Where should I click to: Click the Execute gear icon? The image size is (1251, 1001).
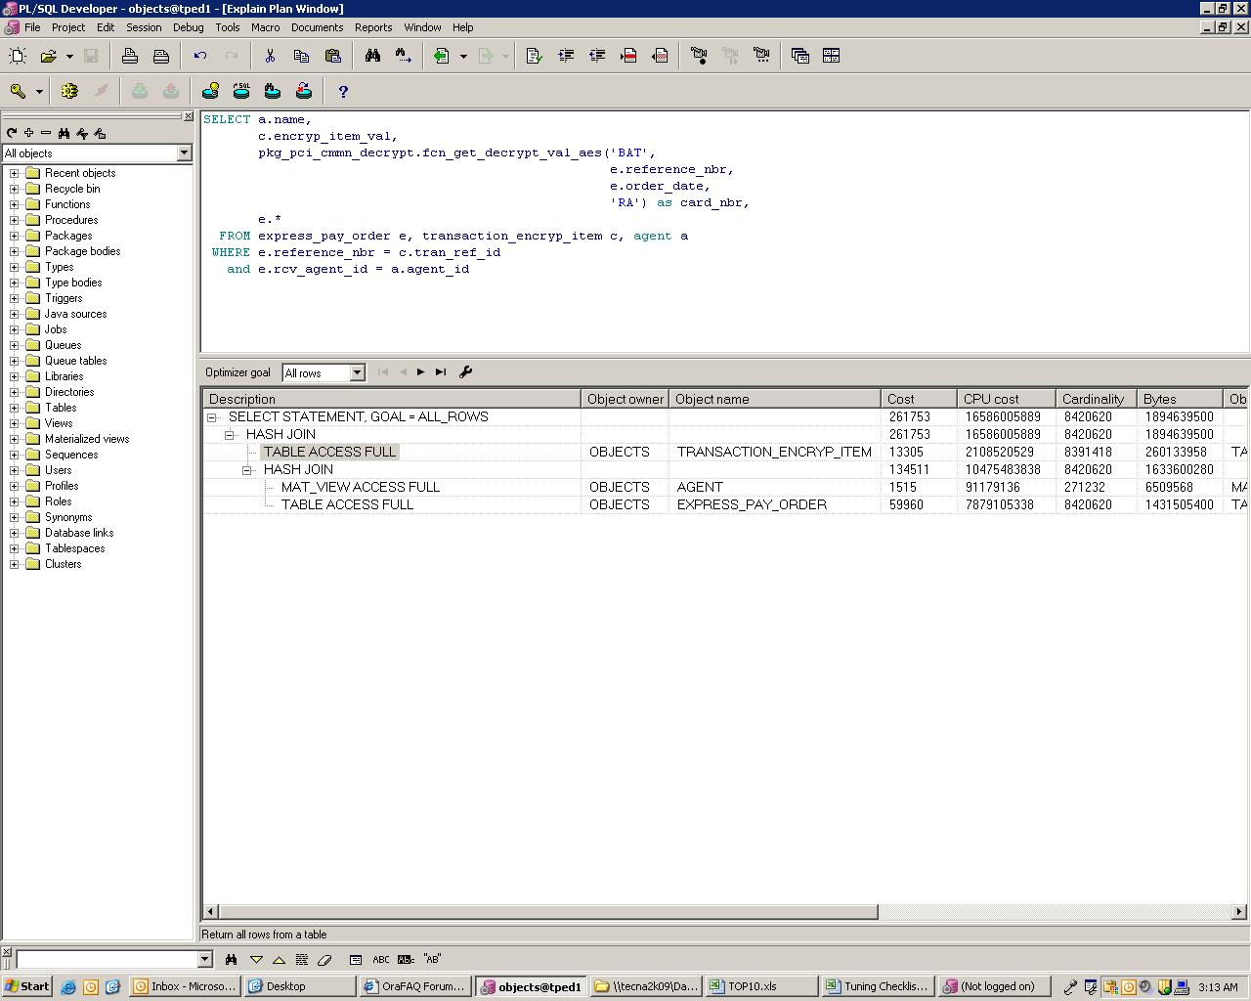point(69,91)
